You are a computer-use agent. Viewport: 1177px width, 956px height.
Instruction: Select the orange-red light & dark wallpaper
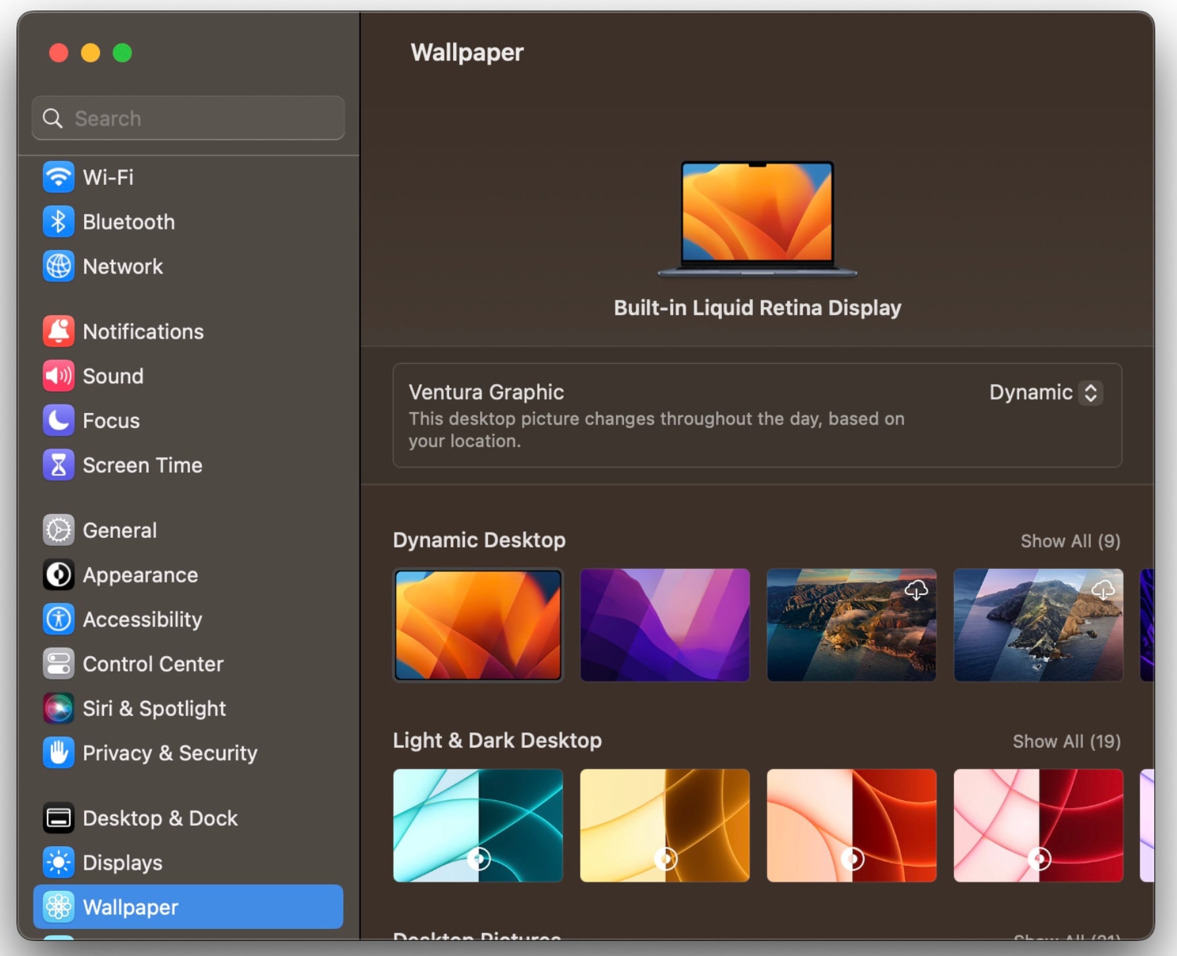pyautogui.click(x=852, y=826)
